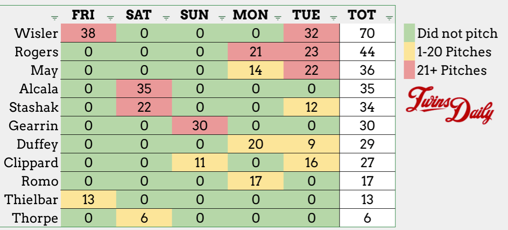Click filter icon between SUN and MON headers
The width and height of the screenshot is (508, 230).
coord(222,18)
